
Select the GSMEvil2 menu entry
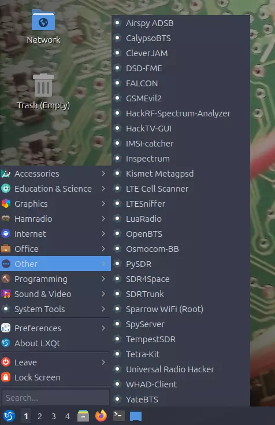[181, 98]
